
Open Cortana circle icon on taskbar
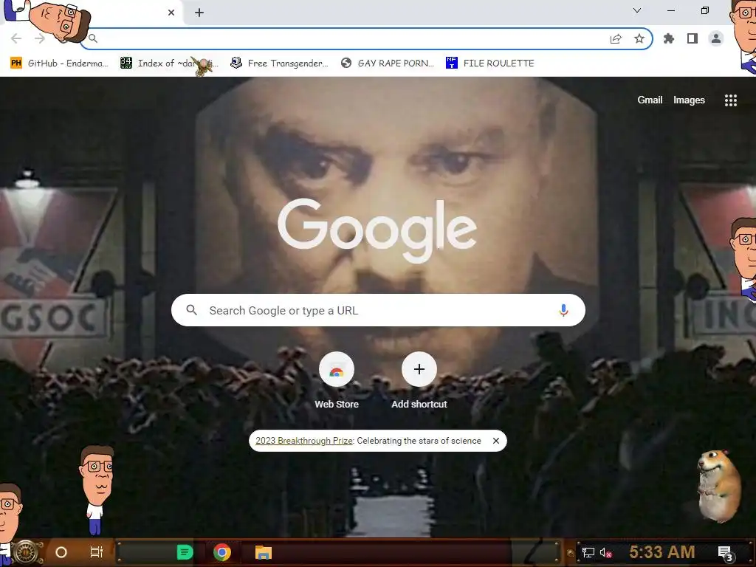tap(61, 552)
